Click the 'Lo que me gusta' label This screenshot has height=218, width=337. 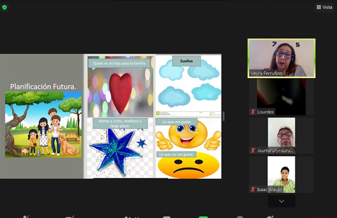coord(177,122)
